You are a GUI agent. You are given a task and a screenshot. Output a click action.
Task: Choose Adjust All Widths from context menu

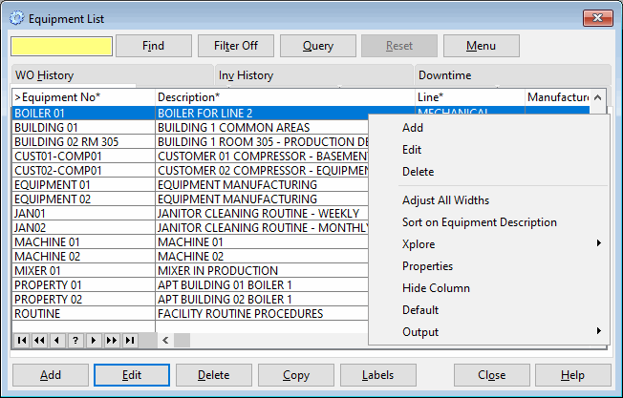tap(445, 200)
